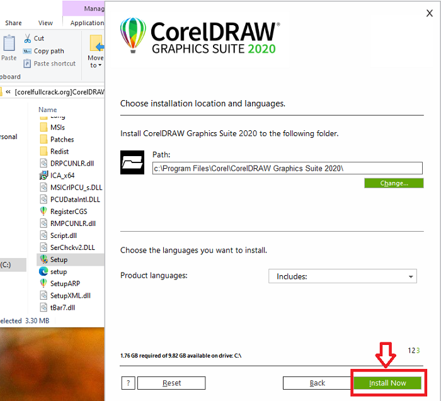This screenshot has width=441, height=401.
Task: Click the question mark help button
Action: [x=128, y=383]
